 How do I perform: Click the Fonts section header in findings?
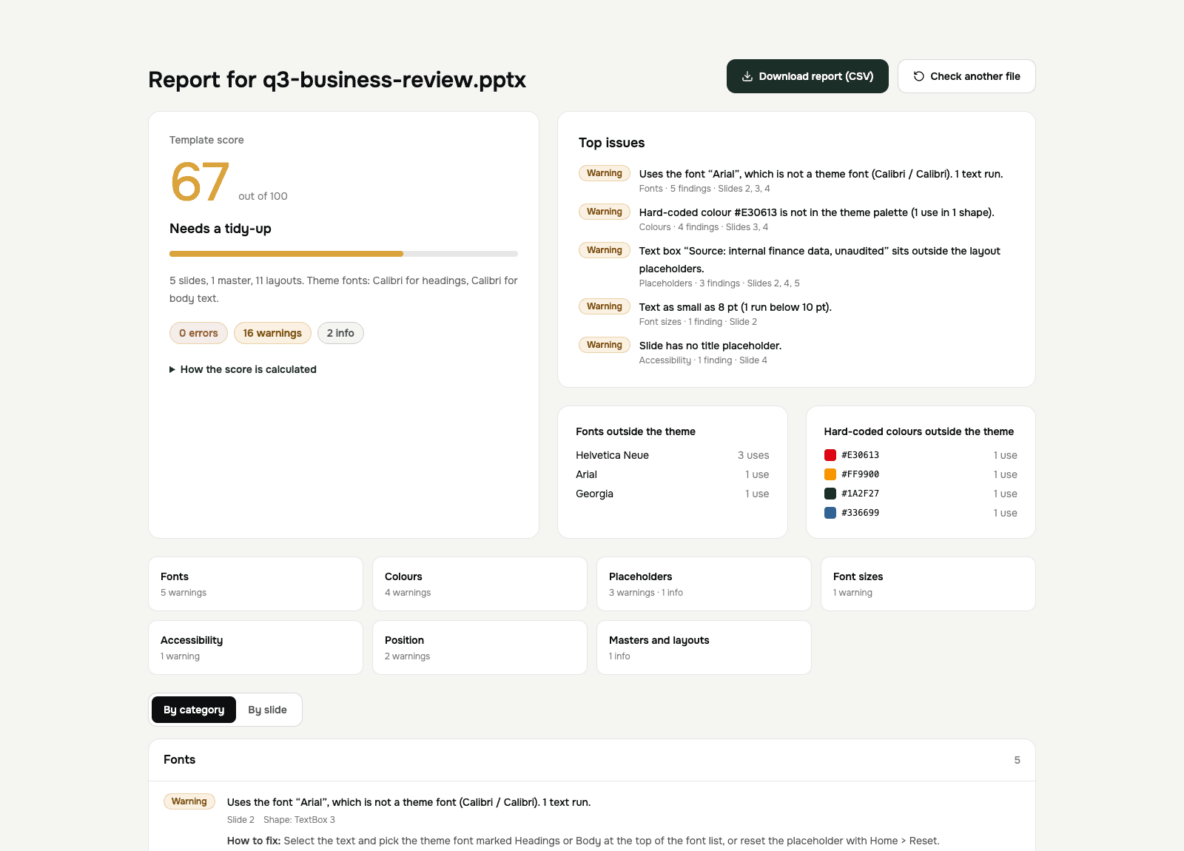pyautogui.click(x=592, y=760)
